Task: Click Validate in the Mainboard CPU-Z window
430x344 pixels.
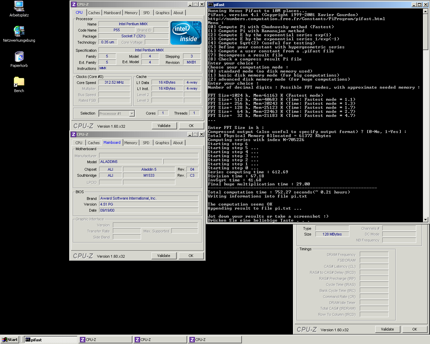Action: click(164, 256)
